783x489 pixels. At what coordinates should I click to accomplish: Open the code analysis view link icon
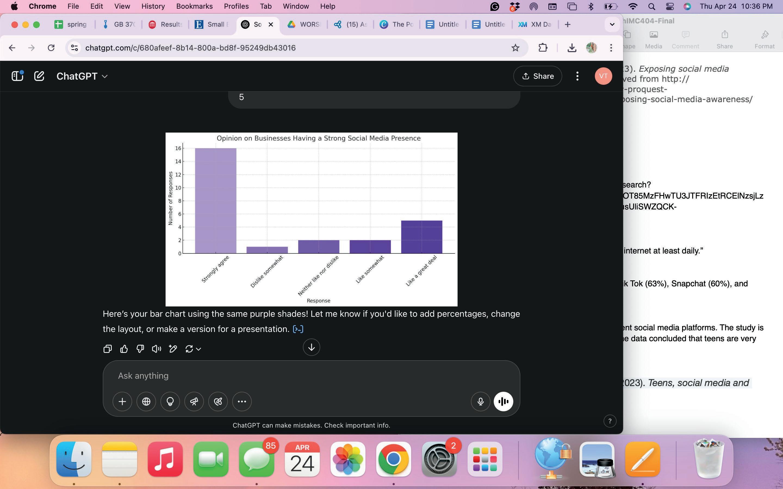(298, 329)
